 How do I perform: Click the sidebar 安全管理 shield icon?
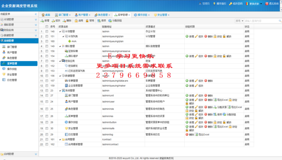4,74
